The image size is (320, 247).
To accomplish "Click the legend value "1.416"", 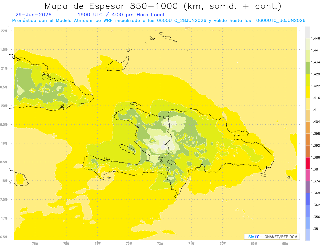I will pyautogui.click(x=315, y=98).
